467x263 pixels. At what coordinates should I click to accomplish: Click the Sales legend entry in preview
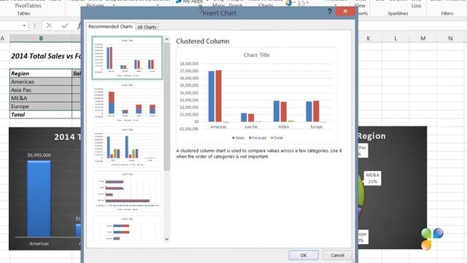coord(239,138)
